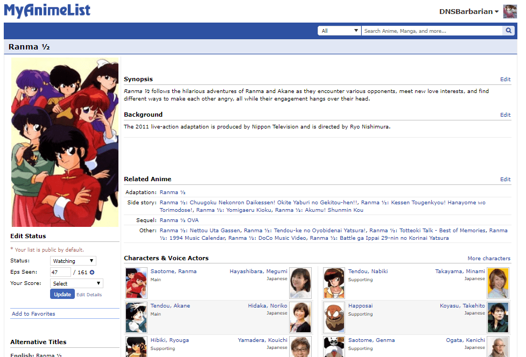Click the DNSBarbarian profile avatar picture
The height and width of the screenshot is (357, 526).
tap(509, 11)
